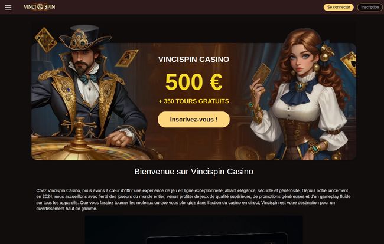Click the man's goggle-decorated top hat
384x244 pixels.
tap(84, 38)
